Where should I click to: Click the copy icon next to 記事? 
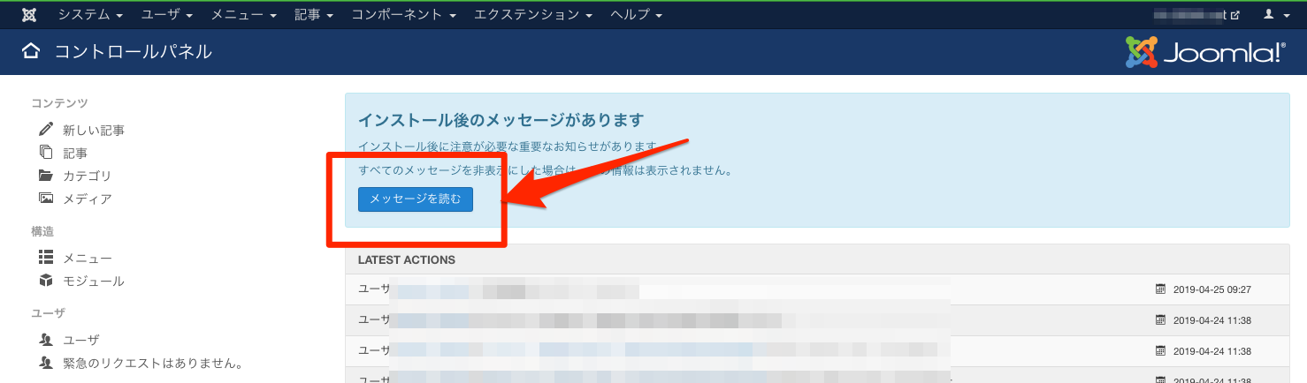click(x=46, y=153)
